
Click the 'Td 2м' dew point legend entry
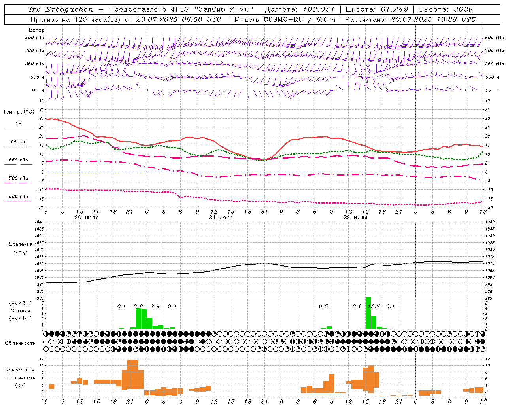19,142
